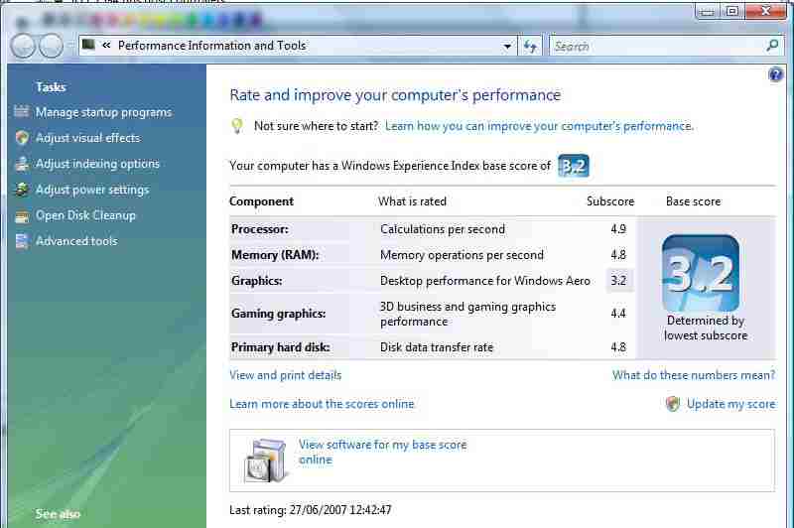The width and height of the screenshot is (794, 528).
Task: Click the Open Disk Cleanup icon
Action: pos(22,216)
